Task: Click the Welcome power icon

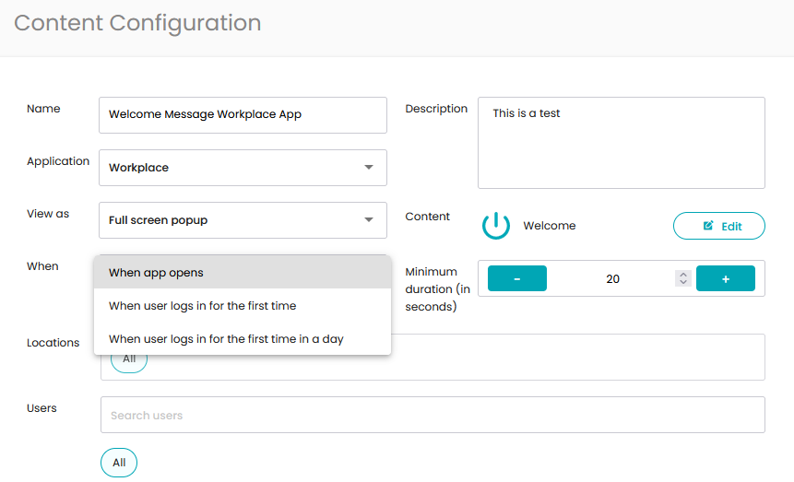Action: click(496, 225)
